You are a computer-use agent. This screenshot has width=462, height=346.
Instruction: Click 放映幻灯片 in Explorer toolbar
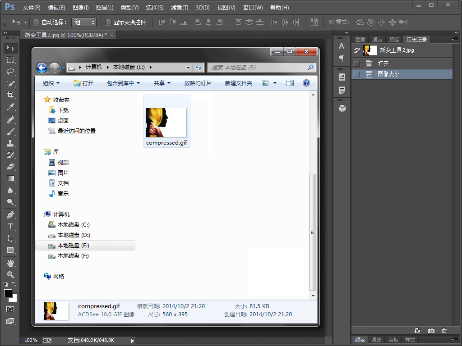[198, 83]
